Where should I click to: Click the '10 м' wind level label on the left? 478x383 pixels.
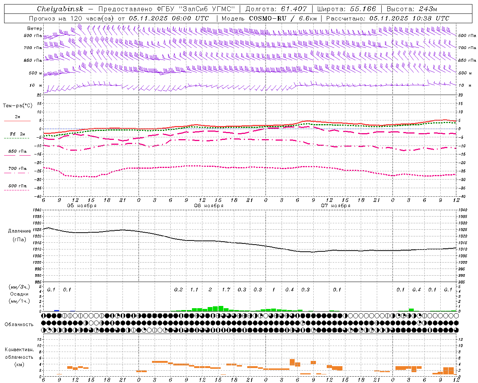(x=35, y=85)
